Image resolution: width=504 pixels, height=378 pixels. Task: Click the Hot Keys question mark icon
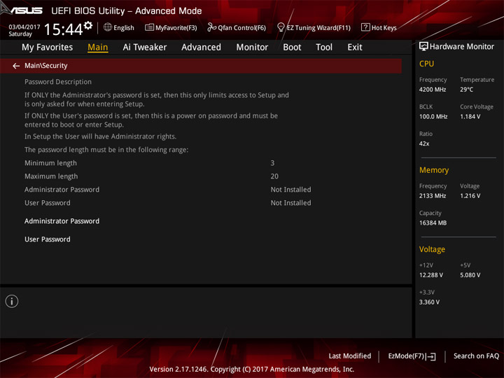(x=365, y=27)
